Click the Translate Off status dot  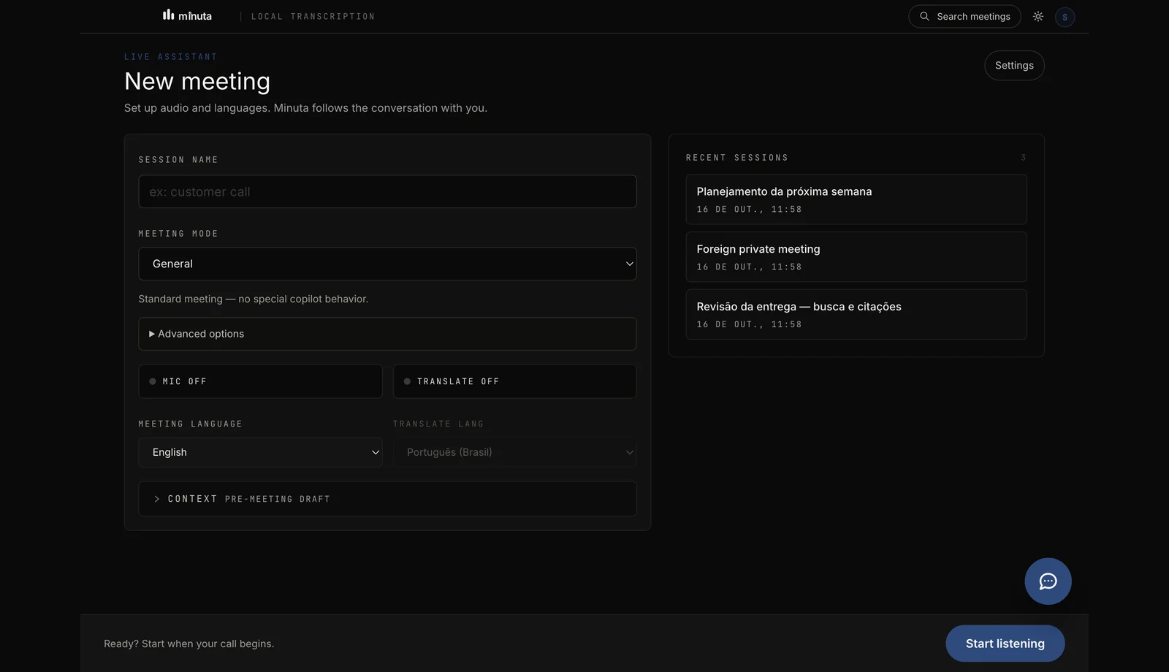[x=407, y=381]
